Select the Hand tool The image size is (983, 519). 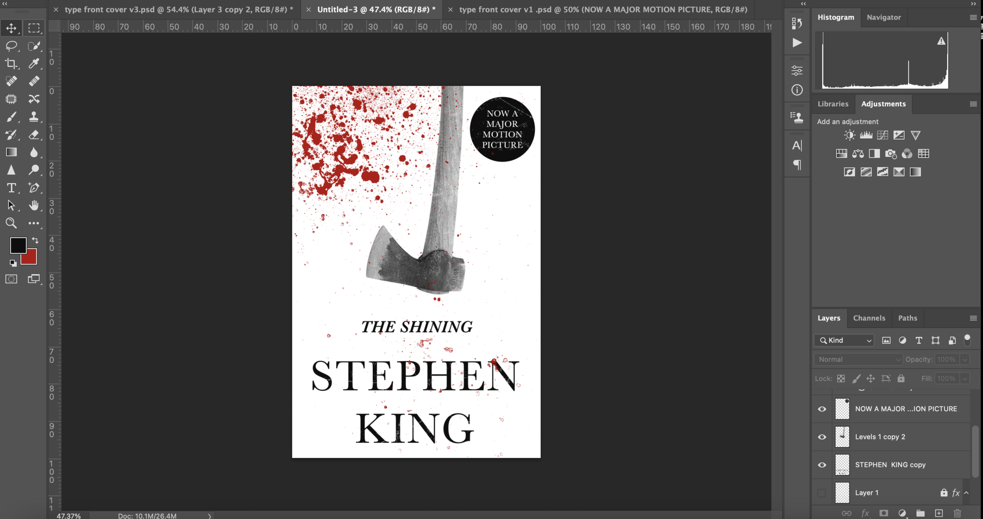pos(34,205)
